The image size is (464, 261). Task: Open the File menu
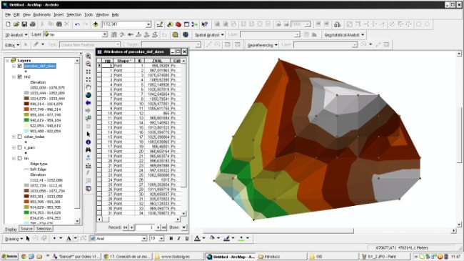[x=8, y=14]
